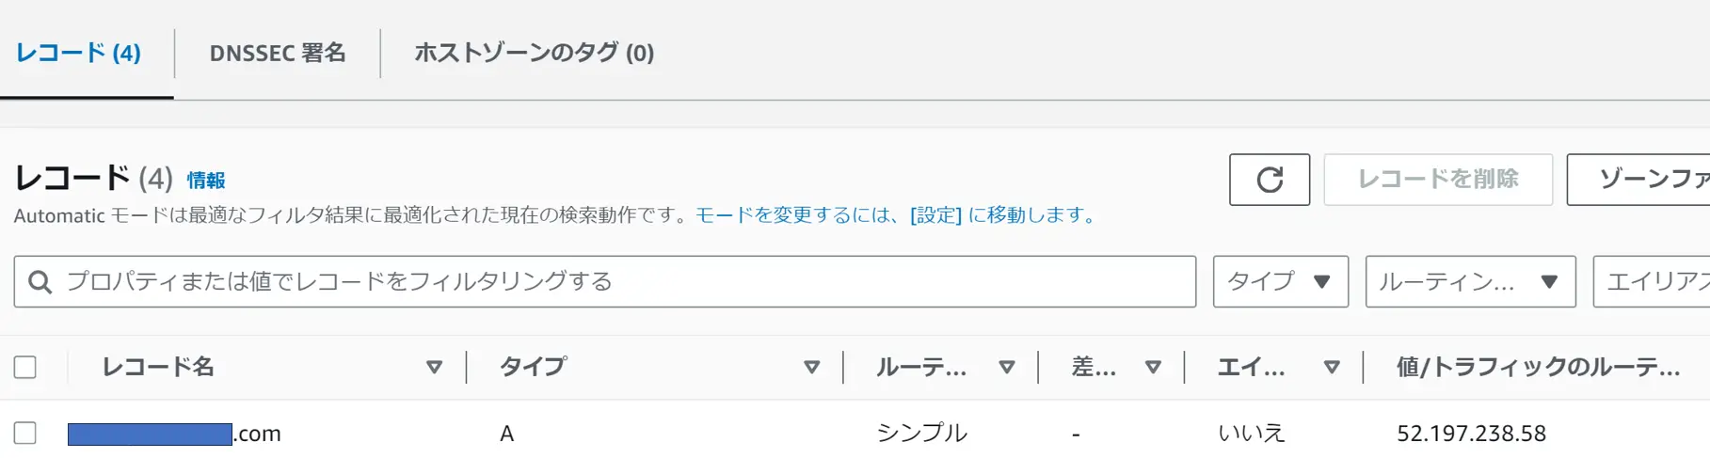Click the レコードを削除 button
The height and width of the screenshot is (458, 1710).
tap(1438, 180)
